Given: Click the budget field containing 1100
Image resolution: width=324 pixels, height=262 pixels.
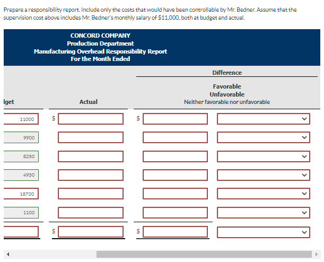Looking at the screenshot, I should [x=21, y=213].
